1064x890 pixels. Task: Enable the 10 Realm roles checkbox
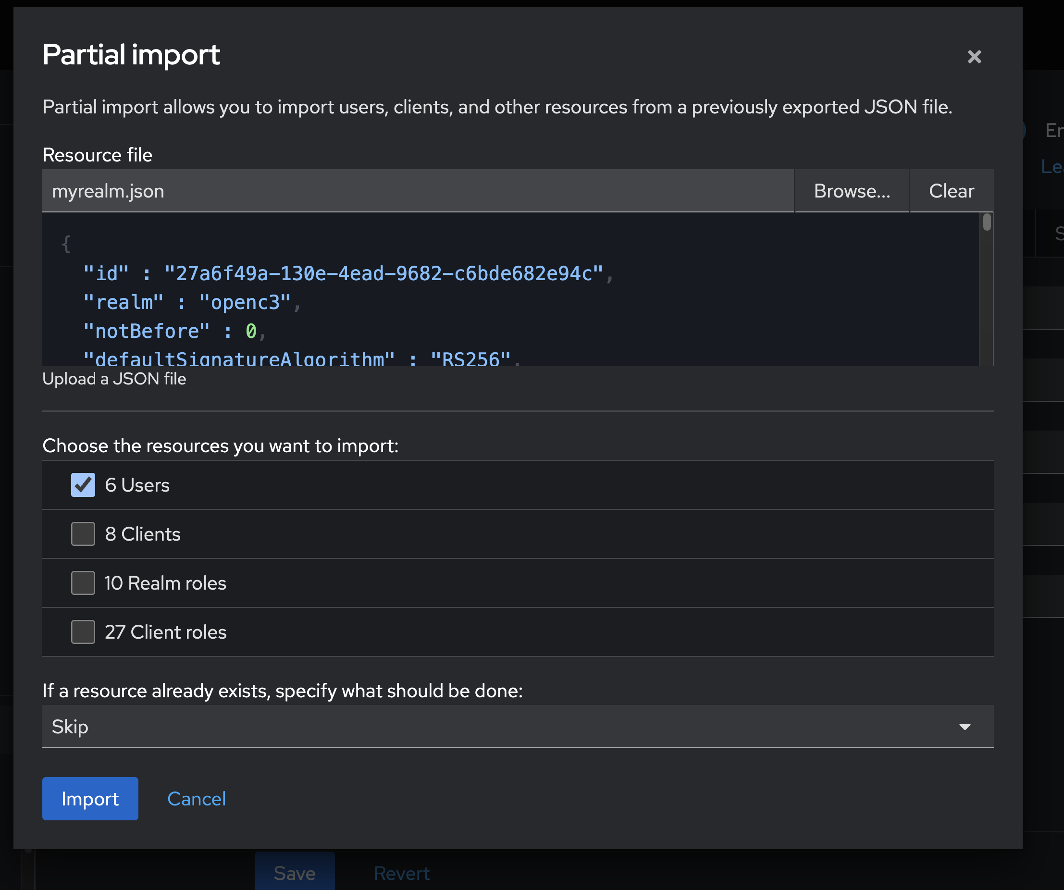(x=83, y=583)
